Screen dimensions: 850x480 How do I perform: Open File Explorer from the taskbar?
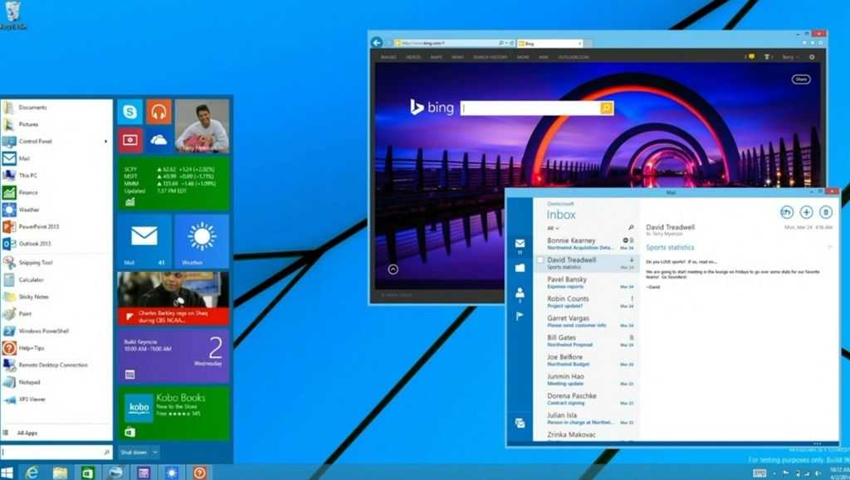pos(60,473)
